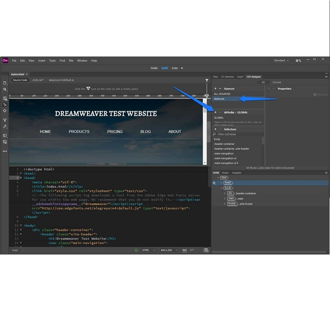The image size is (330, 330).
Task: Click the Filter CSS Rules magnifier icon
Action: click(214, 134)
